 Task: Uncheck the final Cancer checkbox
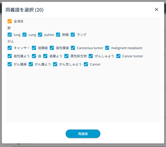coord(86,64)
